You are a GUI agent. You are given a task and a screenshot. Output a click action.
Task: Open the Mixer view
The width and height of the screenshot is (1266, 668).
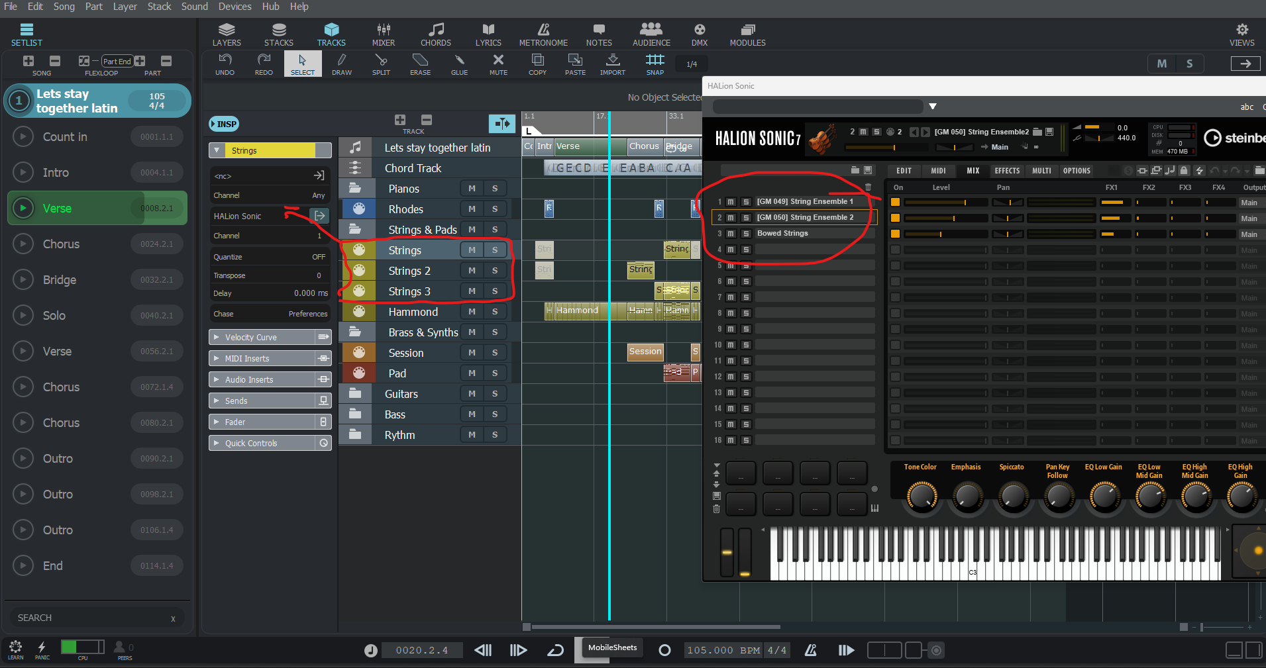click(x=384, y=34)
